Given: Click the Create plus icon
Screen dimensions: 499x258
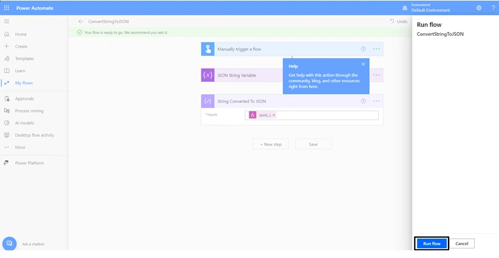Looking at the screenshot, I should click(6, 46).
